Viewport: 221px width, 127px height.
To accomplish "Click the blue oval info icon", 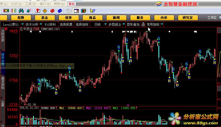I will [60, 11].
